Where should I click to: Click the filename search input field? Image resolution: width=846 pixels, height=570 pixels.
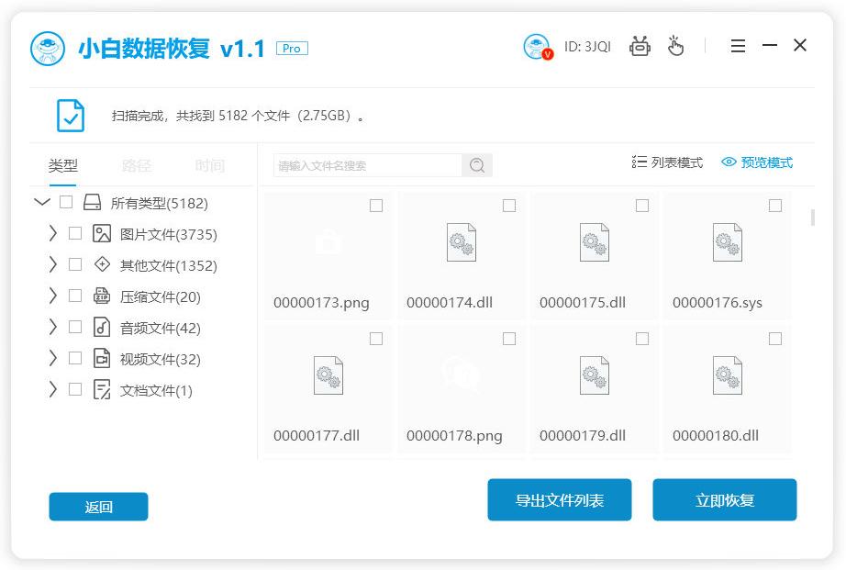tap(367, 165)
